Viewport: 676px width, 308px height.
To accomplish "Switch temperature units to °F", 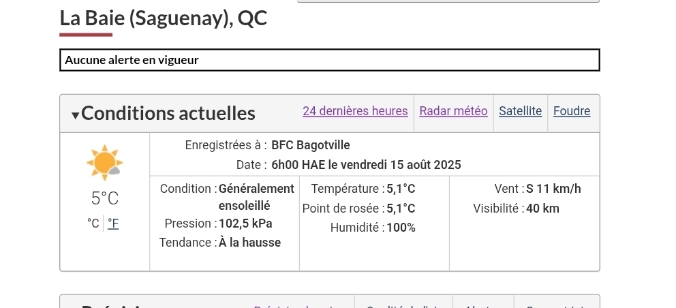I will 113,224.
